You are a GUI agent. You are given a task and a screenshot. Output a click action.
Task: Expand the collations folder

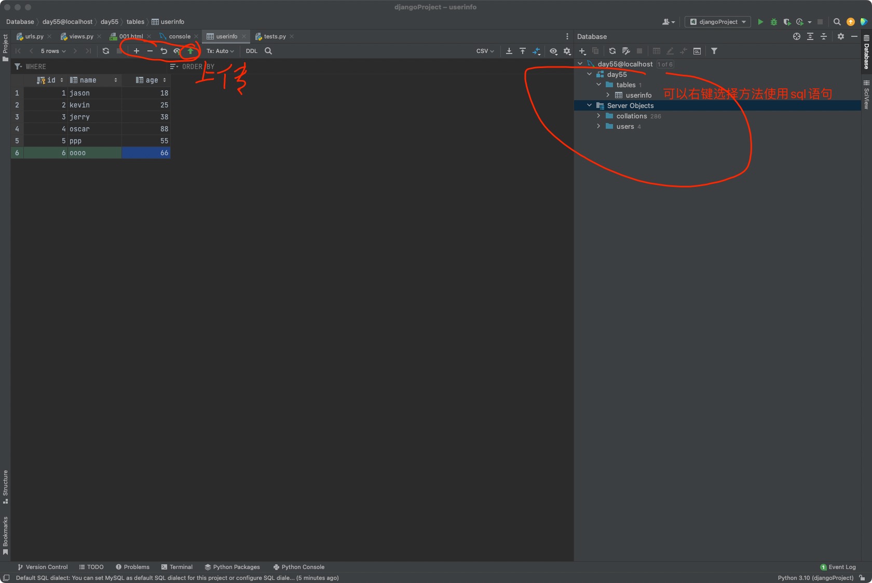tap(599, 116)
